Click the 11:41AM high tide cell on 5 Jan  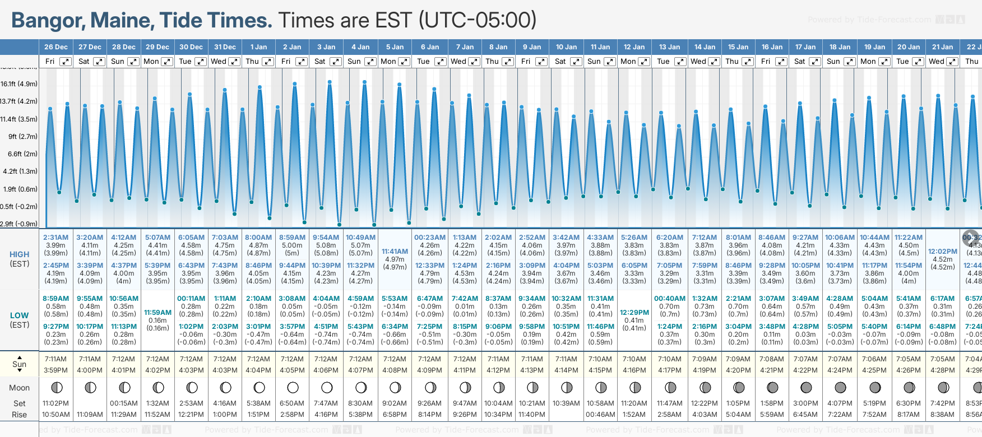395,259
